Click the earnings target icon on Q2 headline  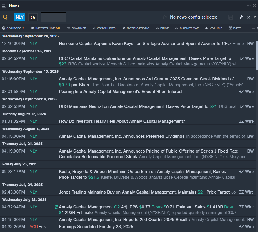click(x=56, y=207)
